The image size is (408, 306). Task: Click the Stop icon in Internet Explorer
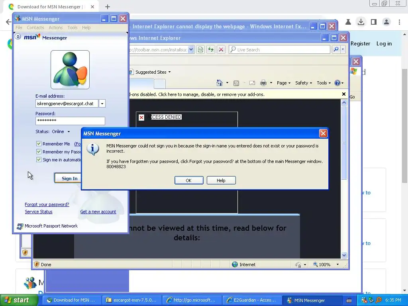pyautogui.click(x=221, y=49)
